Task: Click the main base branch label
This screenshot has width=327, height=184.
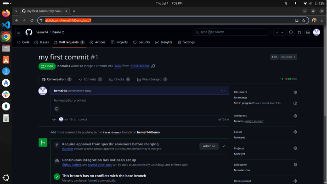Action: click(x=118, y=66)
